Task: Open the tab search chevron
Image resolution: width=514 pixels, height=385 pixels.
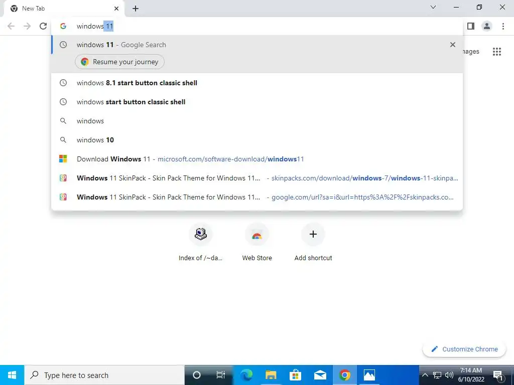Action: coord(433,7)
